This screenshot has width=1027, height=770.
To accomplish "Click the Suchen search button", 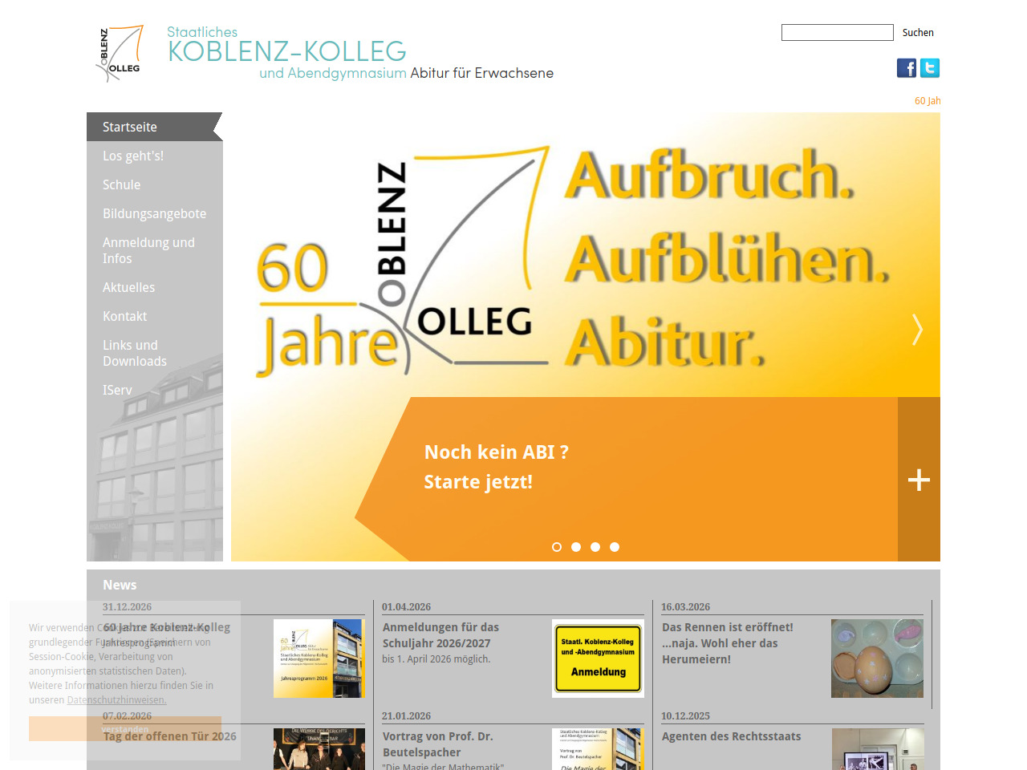I will click(x=918, y=33).
